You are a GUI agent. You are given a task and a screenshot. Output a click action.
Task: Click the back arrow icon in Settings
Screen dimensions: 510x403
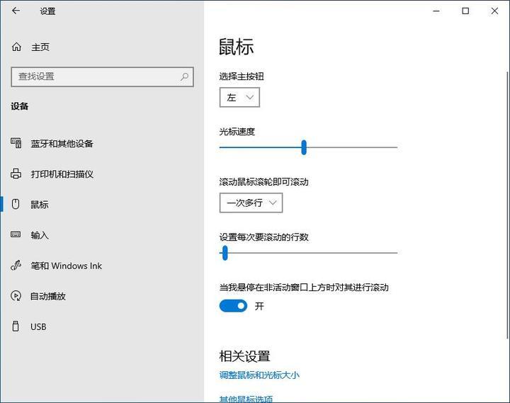coord(16,11)
